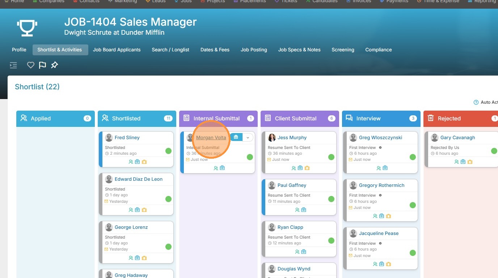Open the dropdown arrow on Morgan Volta's card
The height and width of the screenshot is (278, 498).
[248, 137]
